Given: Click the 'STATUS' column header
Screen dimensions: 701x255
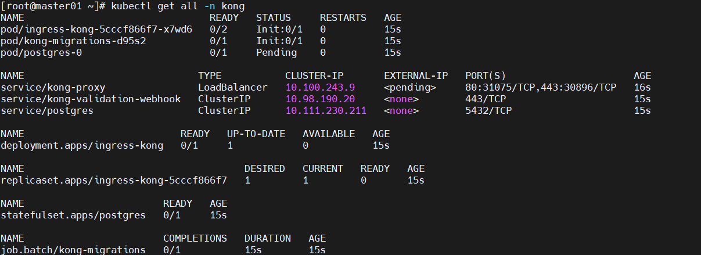Looking at the screenshot, I should pos(274,17).
